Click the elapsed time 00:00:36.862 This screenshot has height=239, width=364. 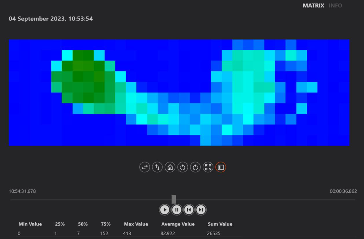[343, 191]
